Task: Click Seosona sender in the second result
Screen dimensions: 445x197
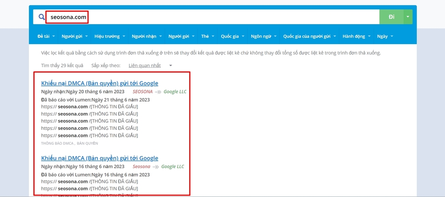Action: tap(142, 166)
